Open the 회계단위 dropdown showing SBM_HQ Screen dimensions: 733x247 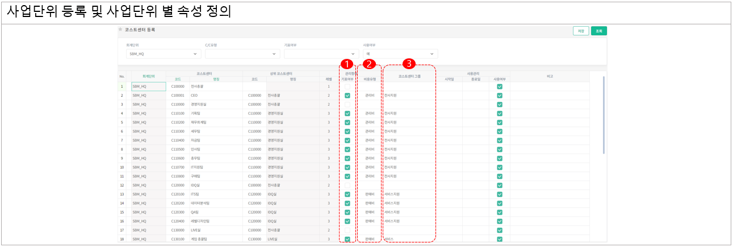click(x=164, y=54)
